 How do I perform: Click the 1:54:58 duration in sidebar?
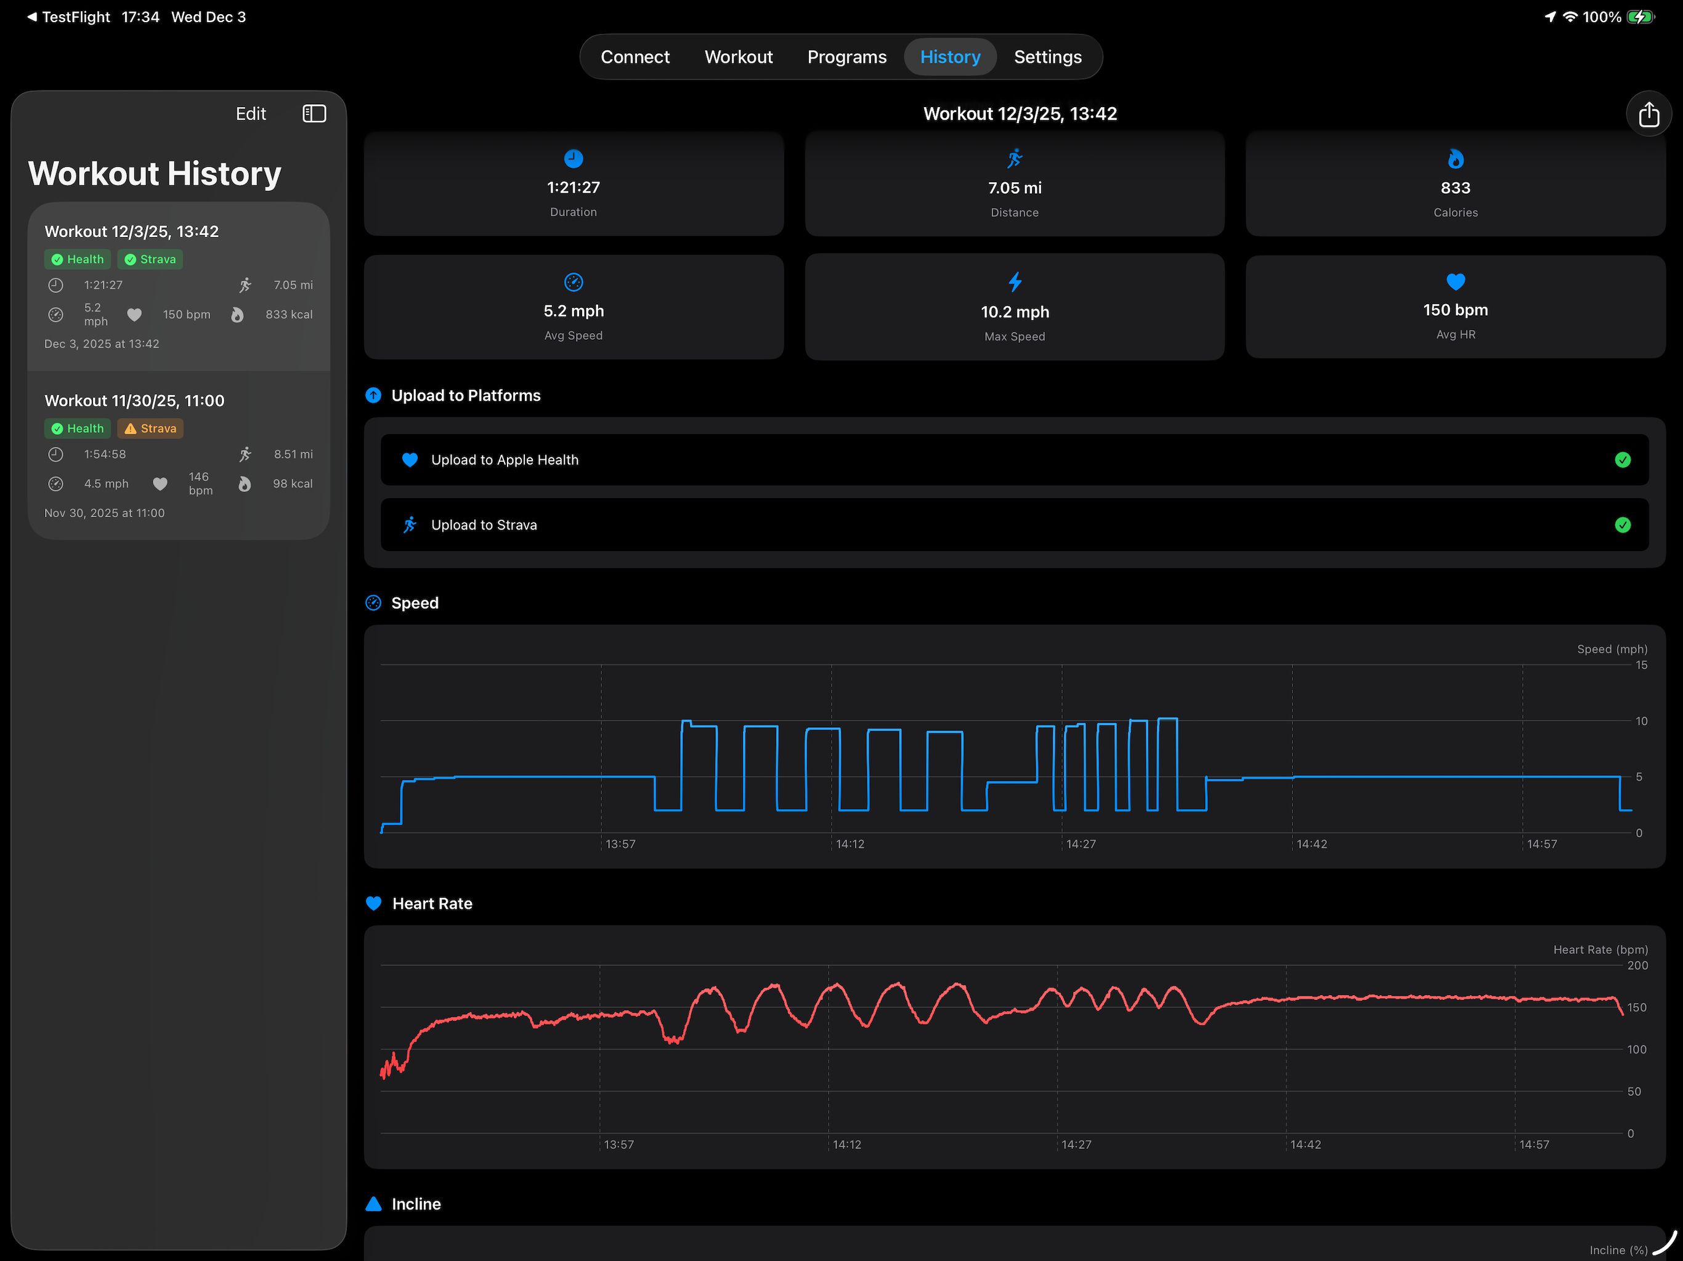105,454
